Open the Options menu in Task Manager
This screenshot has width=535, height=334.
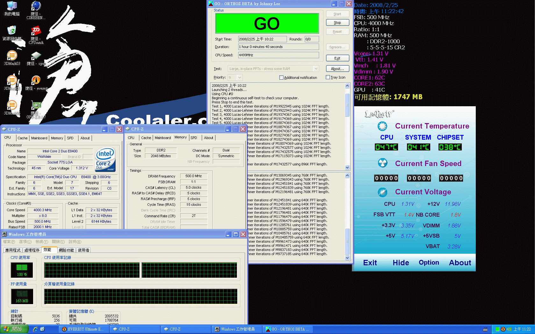click(x=25, y=242)
